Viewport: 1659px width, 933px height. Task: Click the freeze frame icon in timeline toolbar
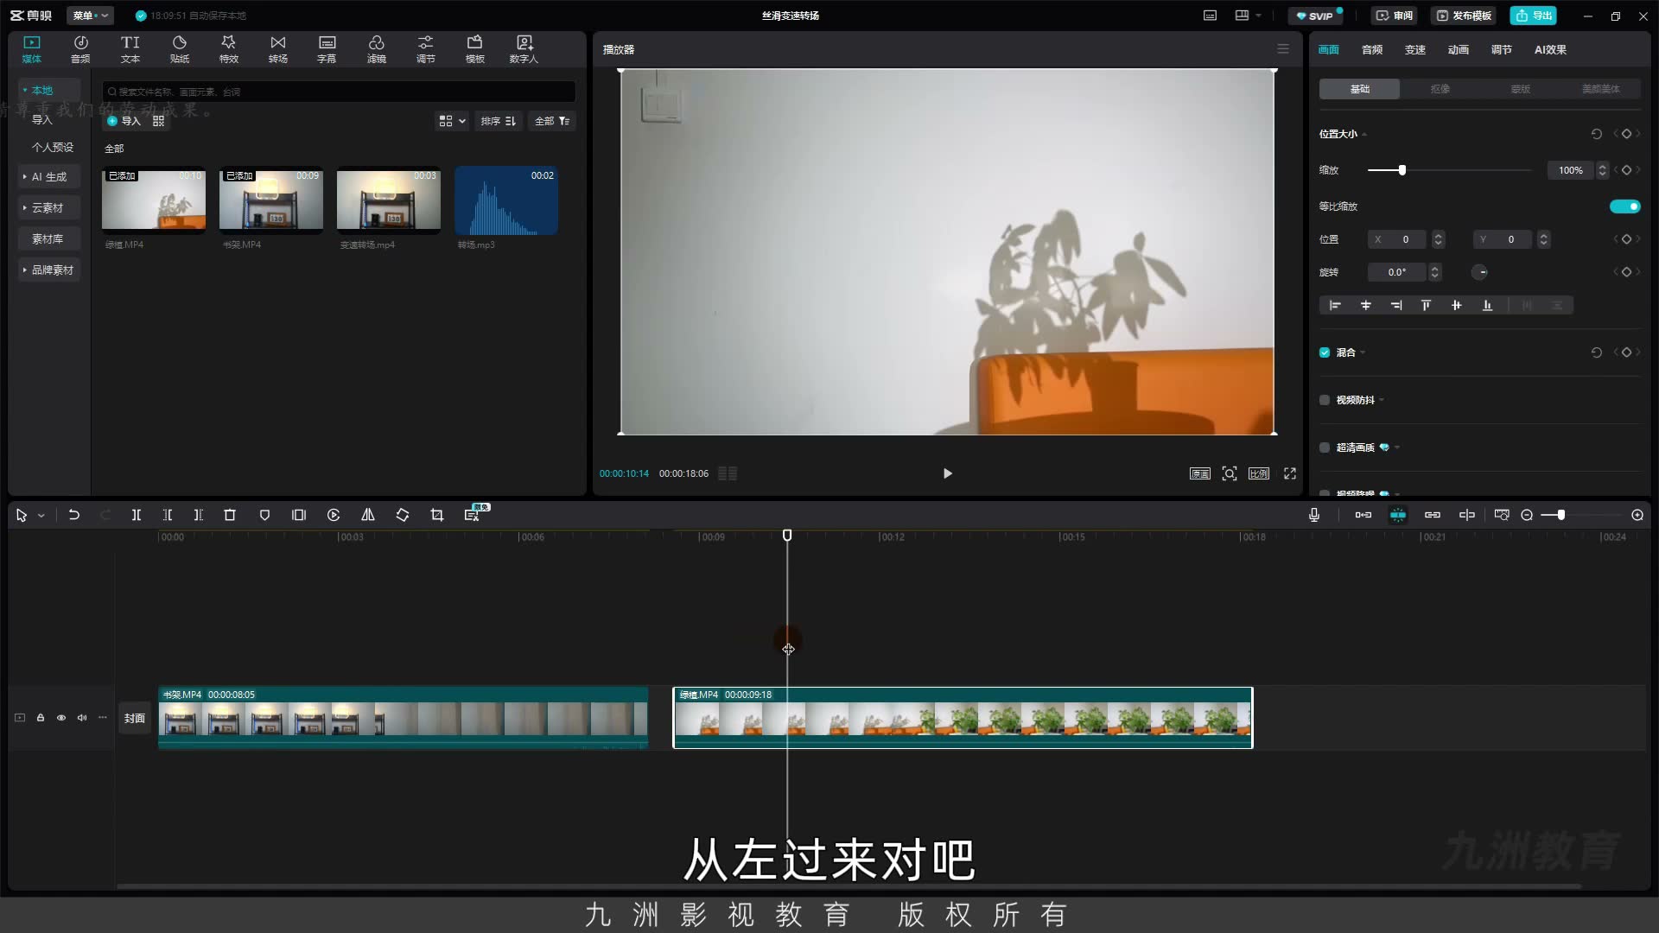coord(299,515)
